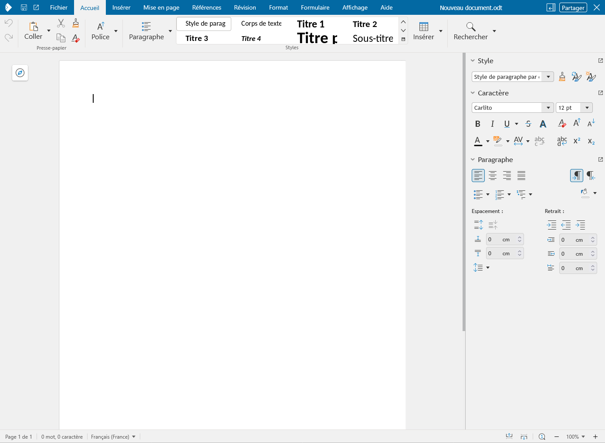605x443 pixels.
Task: Apply character highlighting color in sidebar
Action: [x=497, y=141]
